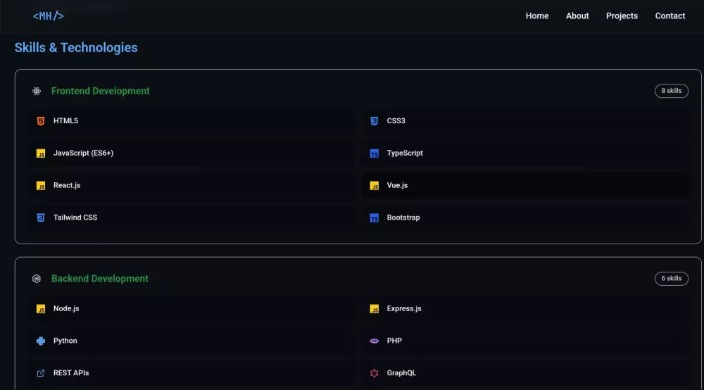The width and height of the screenshot is (704, 390).
Task: Click the Tailwind CSS icon
Action: 40,218
